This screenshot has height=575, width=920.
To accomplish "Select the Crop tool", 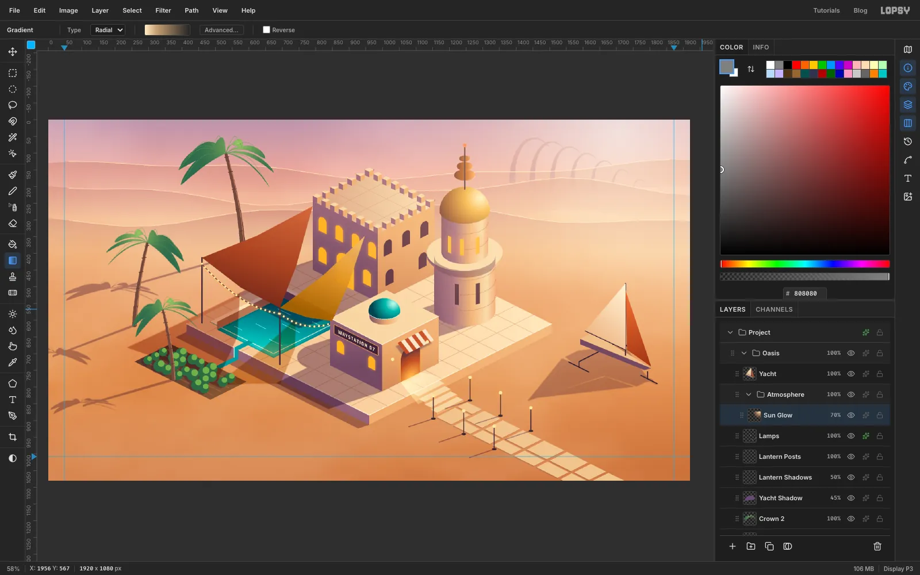I will 13,437.
